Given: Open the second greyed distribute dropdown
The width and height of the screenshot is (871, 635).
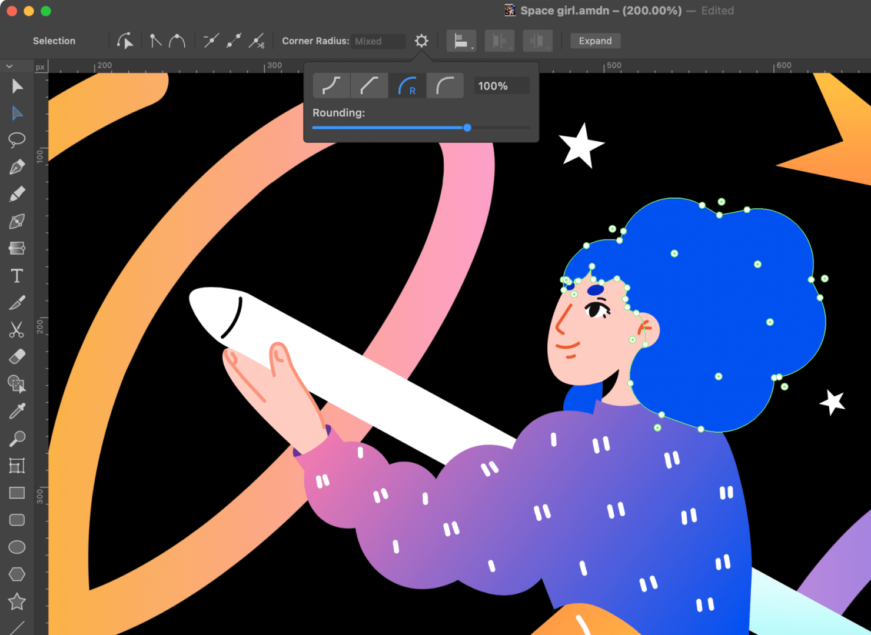Looking at the screenshot, I should tap(538, 41).
